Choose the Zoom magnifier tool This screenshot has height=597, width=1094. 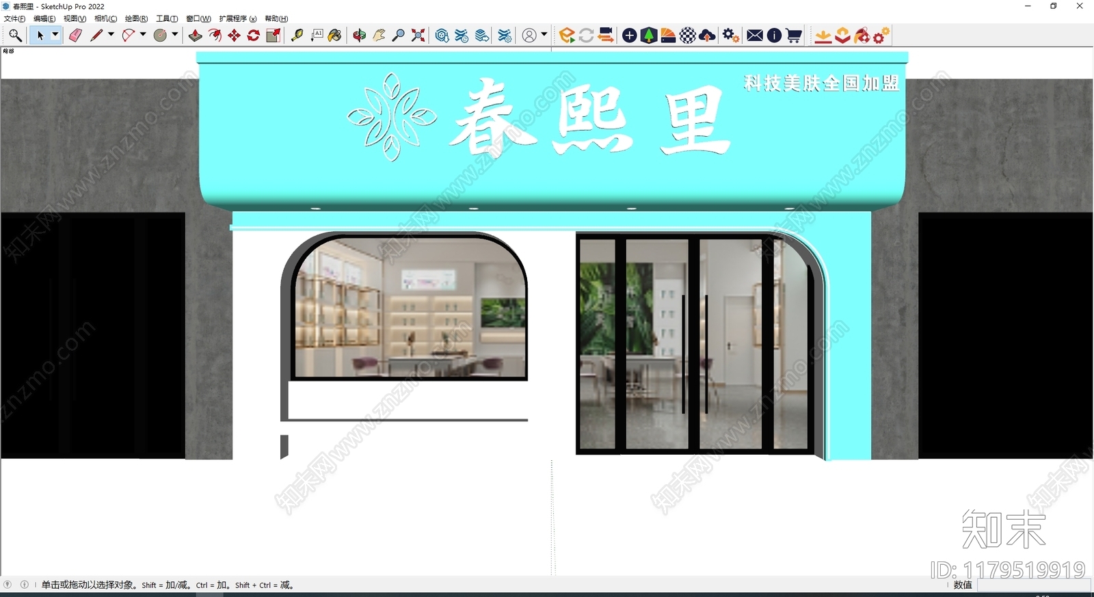[399, 36]
